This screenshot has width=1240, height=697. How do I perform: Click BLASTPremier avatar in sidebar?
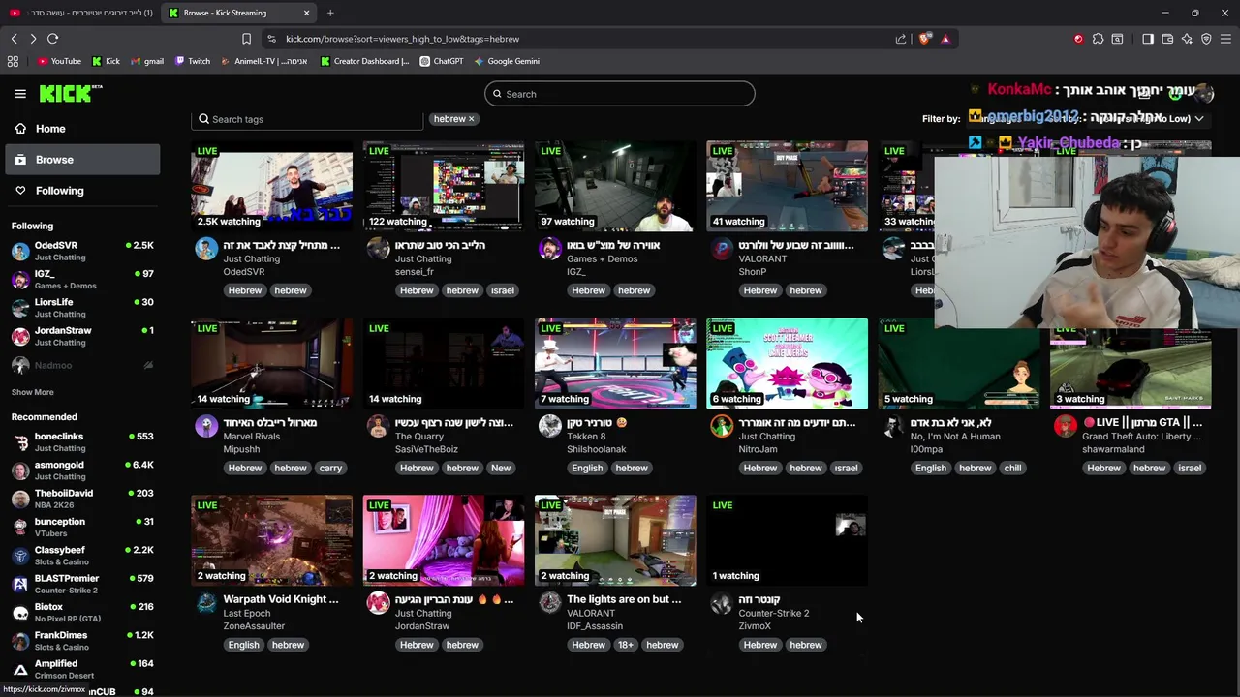[20, 584]
